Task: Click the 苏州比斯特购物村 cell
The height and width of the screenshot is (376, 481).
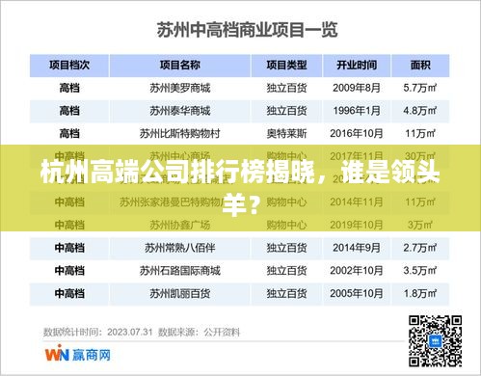Action: [x=180, y=133]
